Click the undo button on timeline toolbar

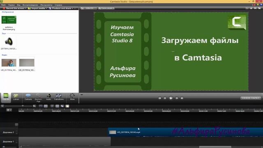point(41,106)
